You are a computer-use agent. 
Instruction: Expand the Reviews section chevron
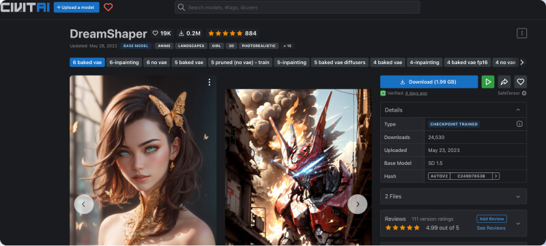coord(518,224)
